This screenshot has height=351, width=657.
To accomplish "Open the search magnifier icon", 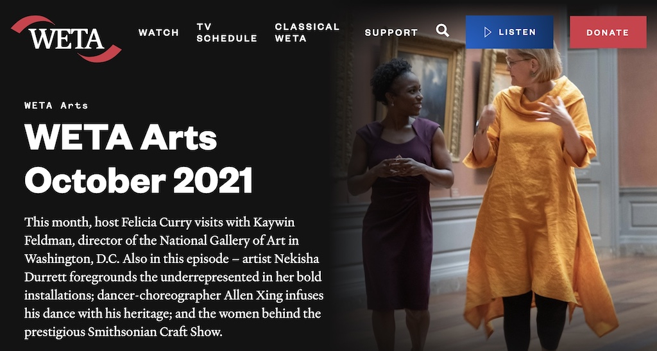I will tap(443, 31).
